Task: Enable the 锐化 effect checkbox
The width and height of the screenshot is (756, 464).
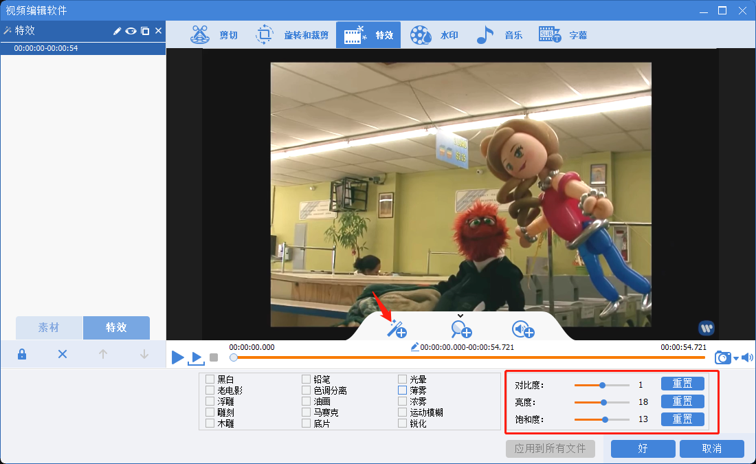Action: pos(402,423)
